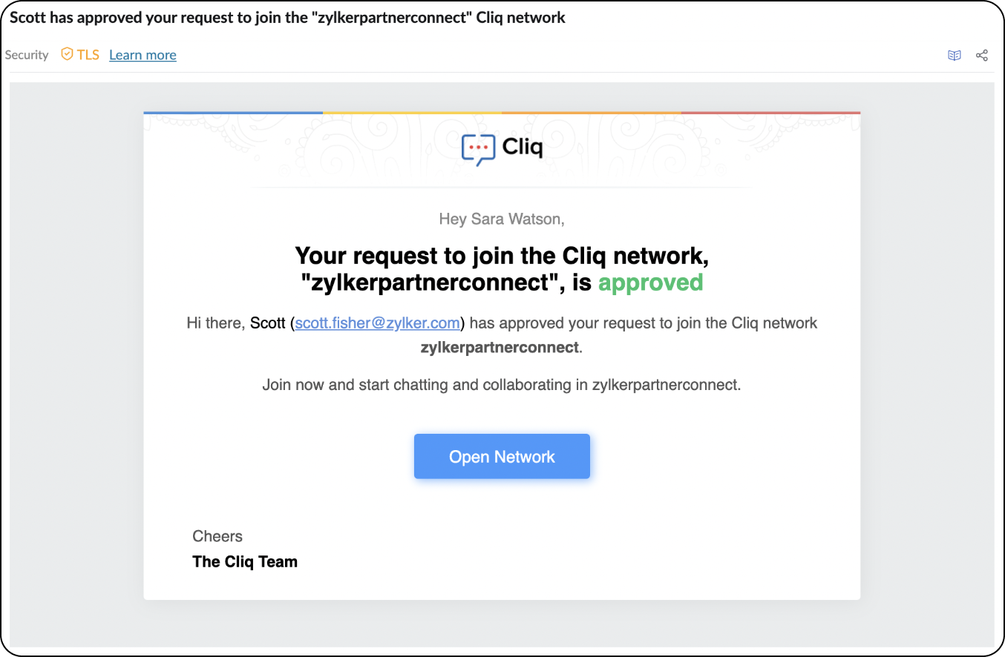Click "The Cliq Team" signature
This screenshot has height=657, width=1005.
pyautogui.click(x=245, y=561)
